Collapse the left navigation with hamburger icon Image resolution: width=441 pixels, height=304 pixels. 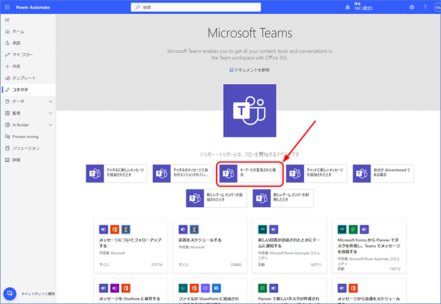click(7, 20)
